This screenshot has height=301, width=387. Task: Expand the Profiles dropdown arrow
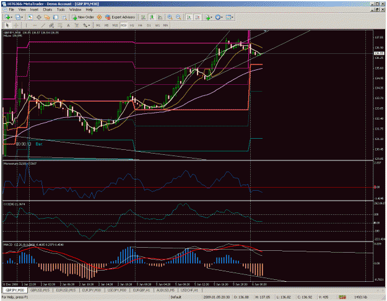(x=22, y=17)
